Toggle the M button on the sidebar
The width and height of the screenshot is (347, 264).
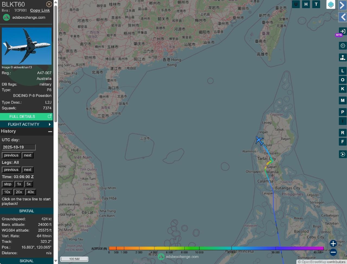(x=343, y=100)
